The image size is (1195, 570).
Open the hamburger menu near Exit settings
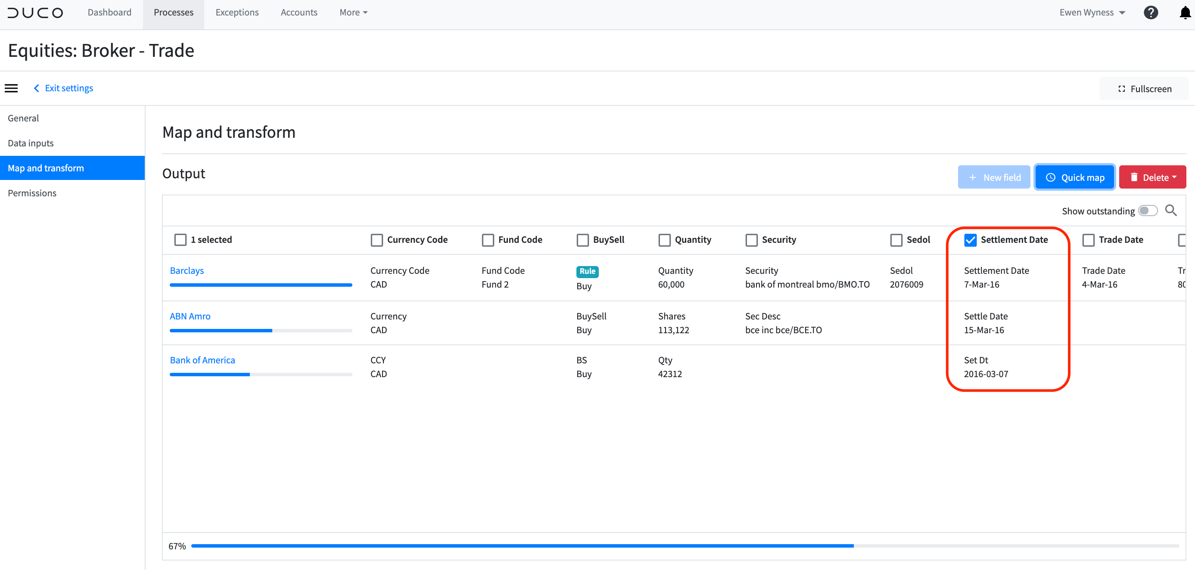point(11,88)
